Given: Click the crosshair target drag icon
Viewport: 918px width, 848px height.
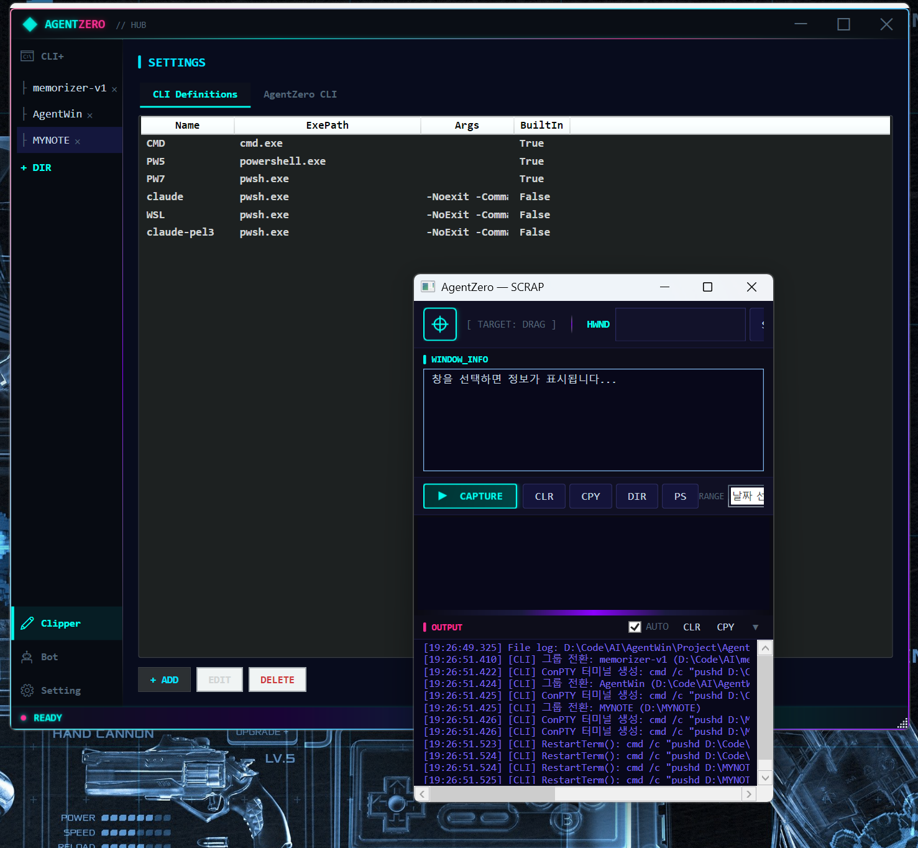Looking at the screenshot, I should tap(440, 325).
